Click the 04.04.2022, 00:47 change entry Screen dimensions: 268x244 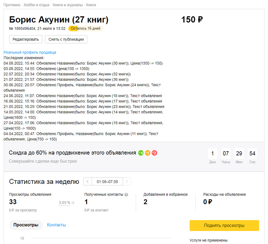[x=81, y=136]
